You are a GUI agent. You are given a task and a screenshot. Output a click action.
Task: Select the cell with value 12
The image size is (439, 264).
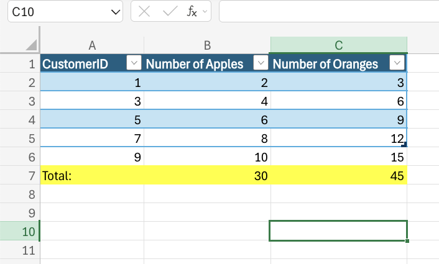pyautogui.click(x=339, y=138)
